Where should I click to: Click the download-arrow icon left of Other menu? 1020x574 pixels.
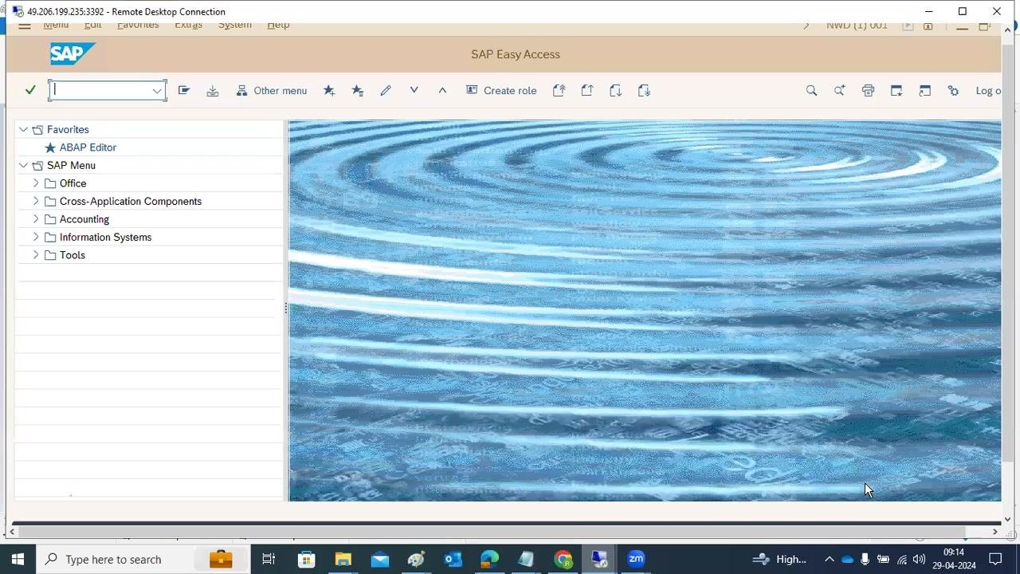213,91
